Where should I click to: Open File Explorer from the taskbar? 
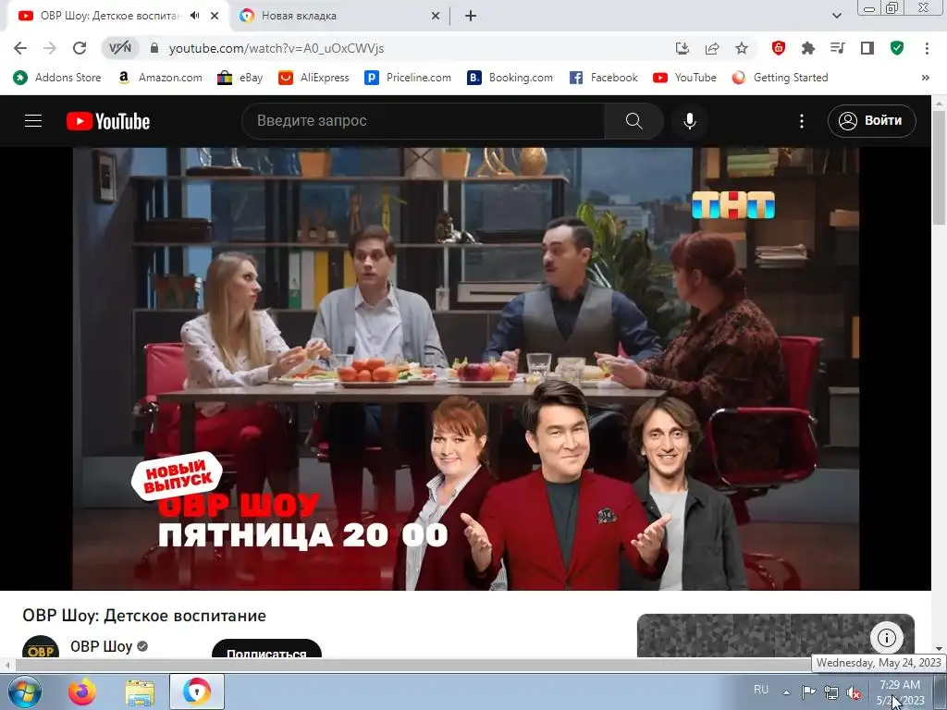pos(140,692)
